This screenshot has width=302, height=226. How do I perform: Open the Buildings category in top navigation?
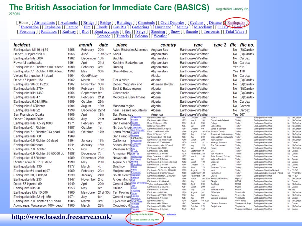tap(124, 22)
